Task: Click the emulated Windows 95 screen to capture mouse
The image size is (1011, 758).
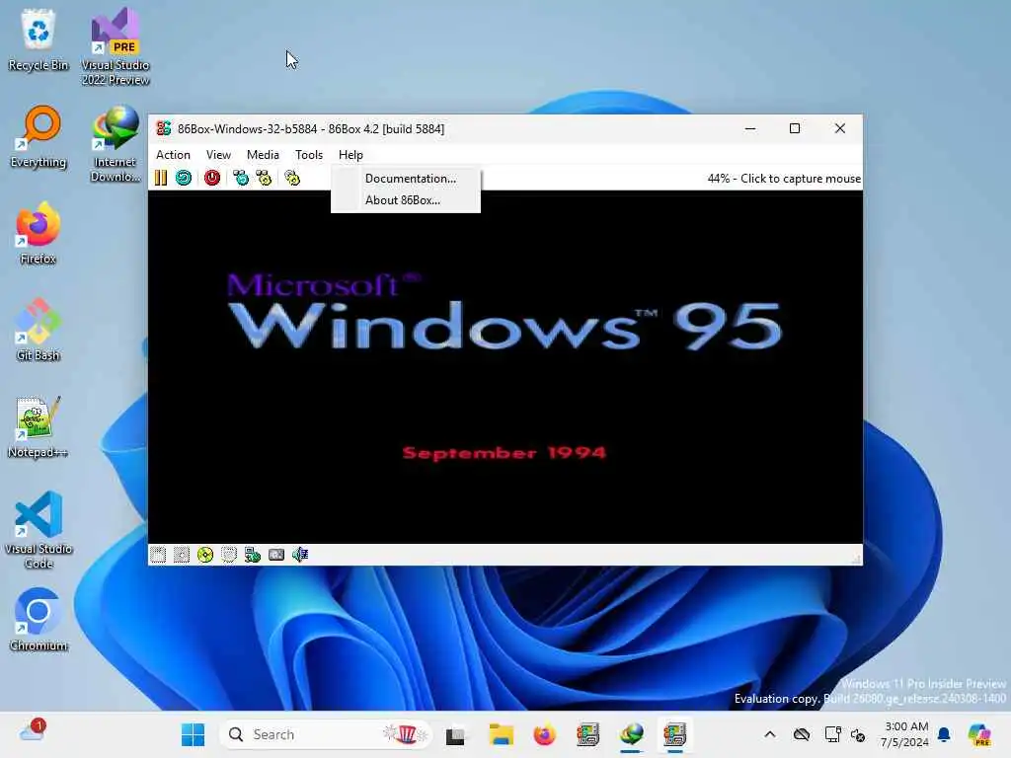Action: [x=505, y=367]
